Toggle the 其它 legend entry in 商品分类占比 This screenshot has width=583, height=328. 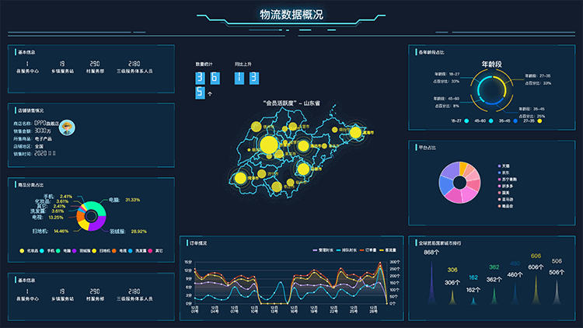[155, 250]
